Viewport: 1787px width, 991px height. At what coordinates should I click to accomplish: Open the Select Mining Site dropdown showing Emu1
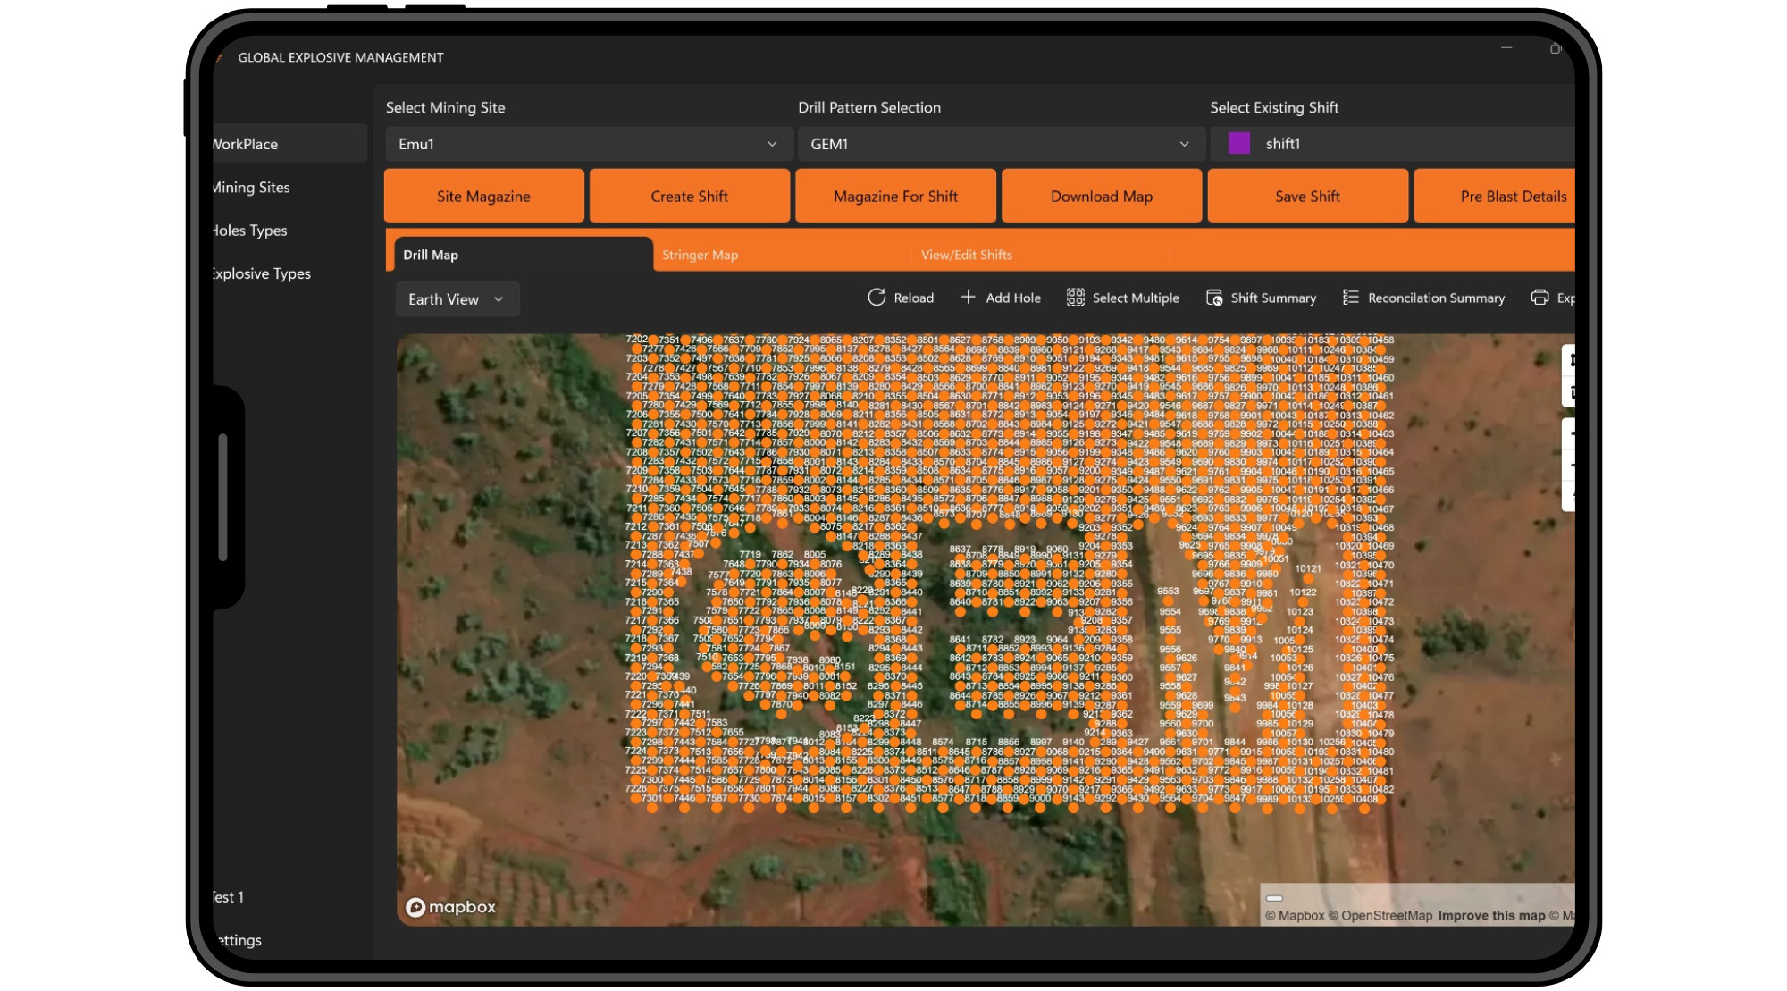pyautogui.click(x=589, y=143)
